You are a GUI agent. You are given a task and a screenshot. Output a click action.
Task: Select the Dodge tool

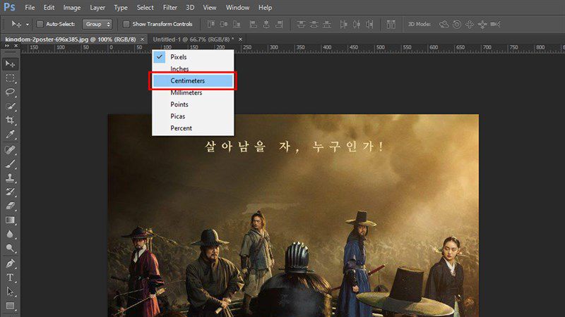[10, 249]
